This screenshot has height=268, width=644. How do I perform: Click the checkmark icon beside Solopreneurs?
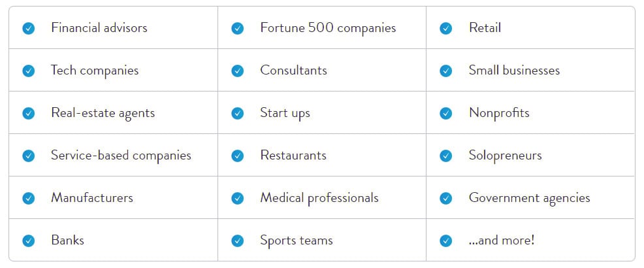tap(446, 156)
